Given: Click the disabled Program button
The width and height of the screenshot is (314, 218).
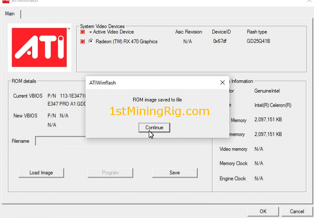Looking at the screenshot, I should point(110,173).
